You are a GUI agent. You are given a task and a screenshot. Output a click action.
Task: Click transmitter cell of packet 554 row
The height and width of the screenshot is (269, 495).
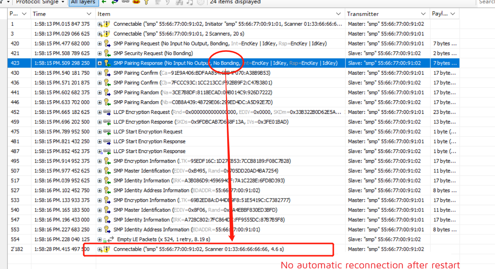click(387, 239)
